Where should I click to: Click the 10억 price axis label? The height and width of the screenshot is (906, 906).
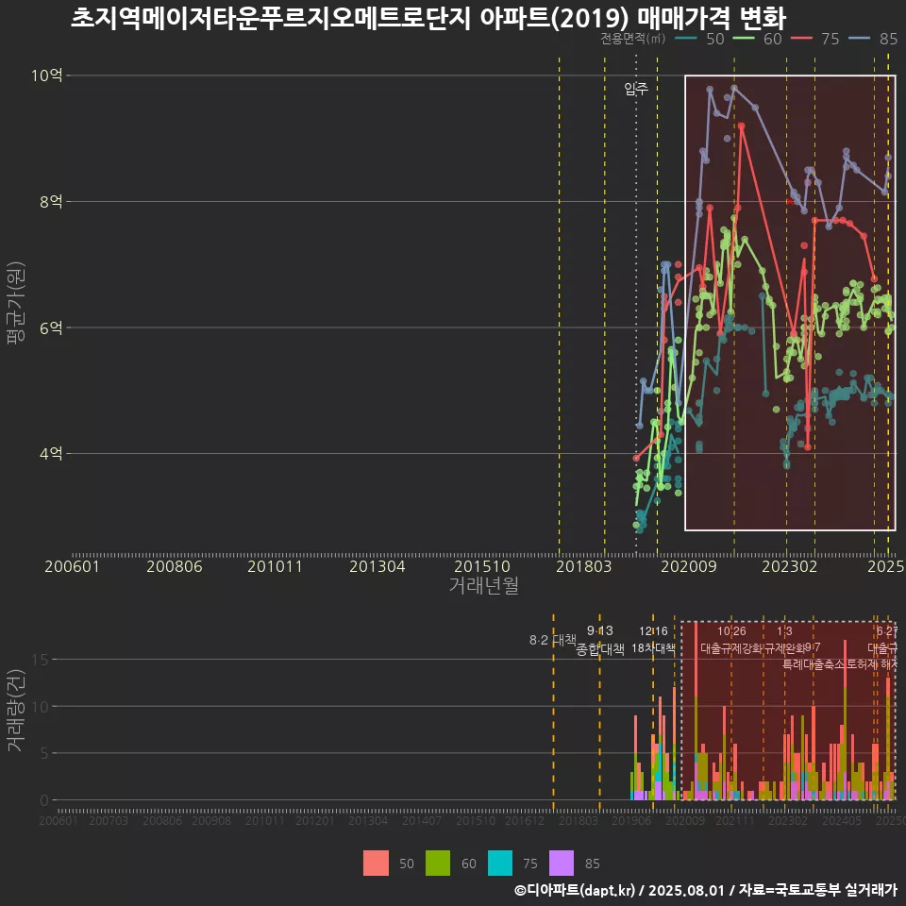47,75
